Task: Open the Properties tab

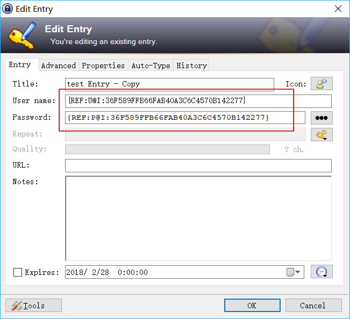Action: (103, 66)
